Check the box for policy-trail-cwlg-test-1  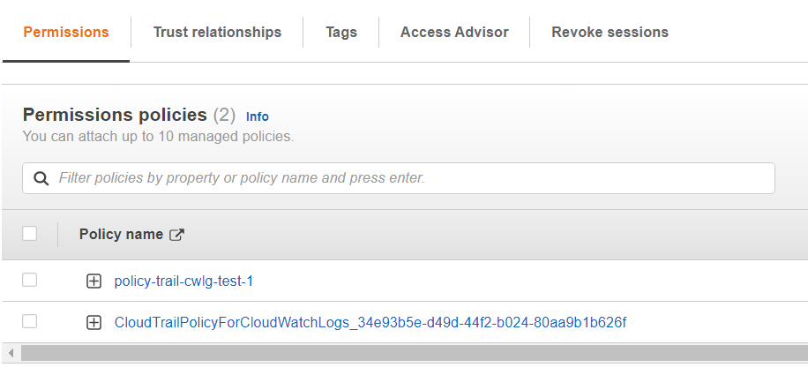pos(30,281)
